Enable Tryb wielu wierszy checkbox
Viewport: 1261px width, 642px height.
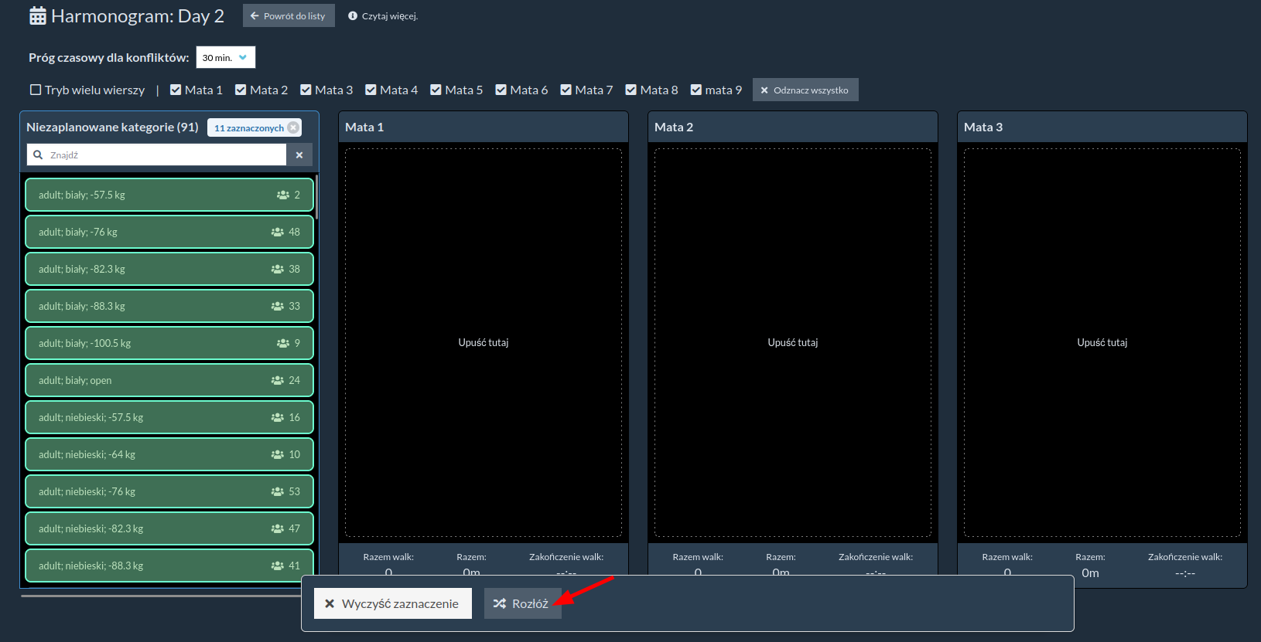pyautogui.click(x=36, y=90)
